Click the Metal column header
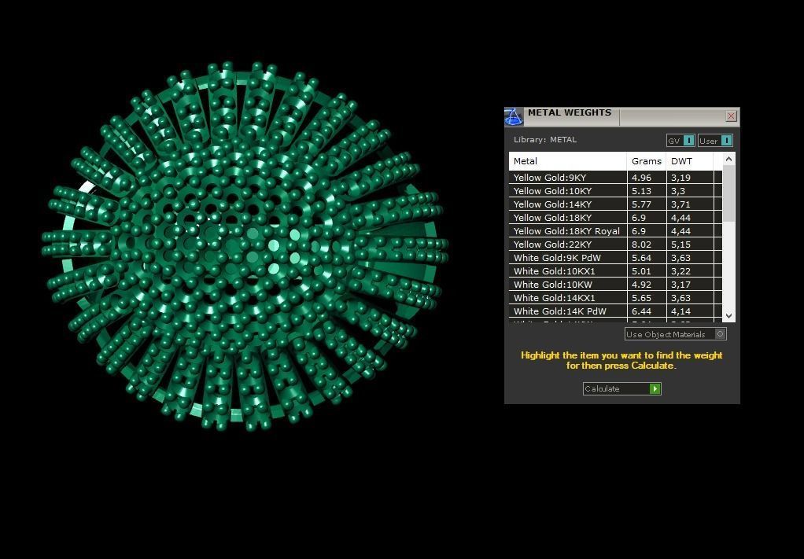Screen dimensions: 804x559 point(568,161)
